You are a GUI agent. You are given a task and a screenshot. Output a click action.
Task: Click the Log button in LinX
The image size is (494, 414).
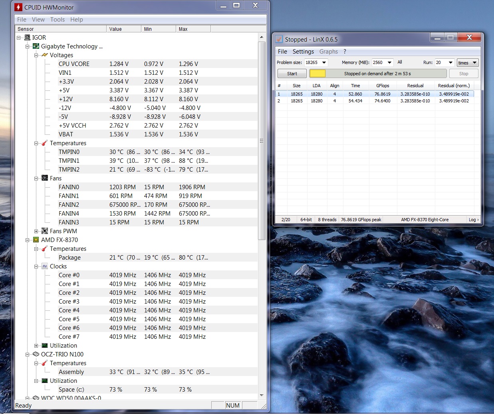click(x=473, y=220)
